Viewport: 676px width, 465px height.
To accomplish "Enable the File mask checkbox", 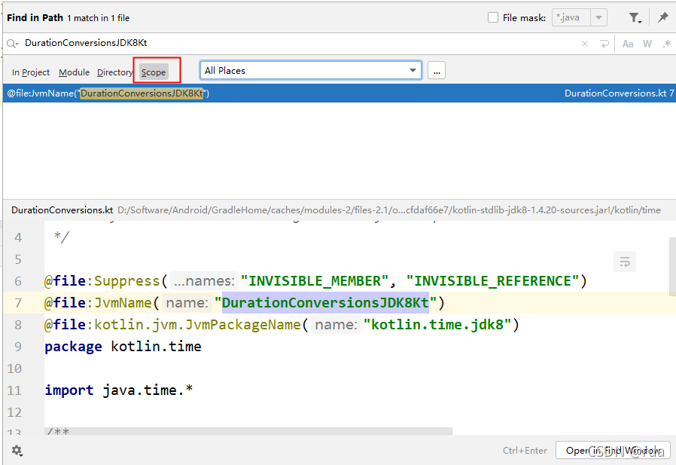I will [493, 17].
